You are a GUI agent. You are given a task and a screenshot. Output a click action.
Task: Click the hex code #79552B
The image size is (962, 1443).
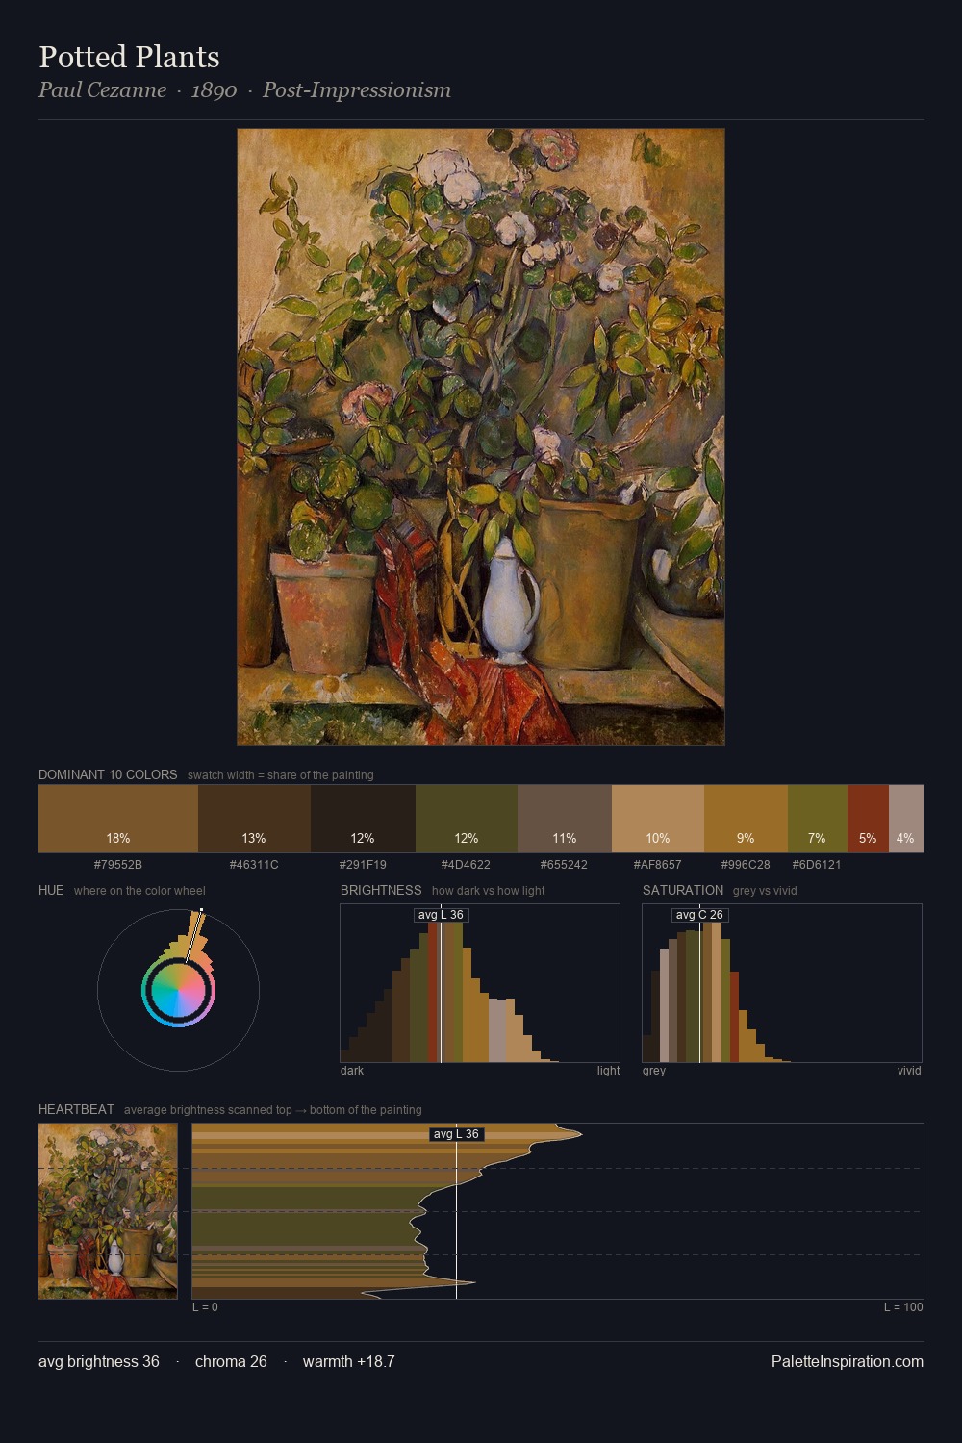pyautogui.click(x=118, y=864)
